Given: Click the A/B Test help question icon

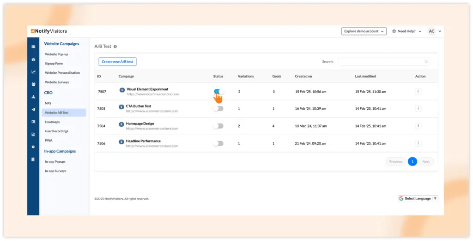Looking at the screenshot, I should 115,47.
